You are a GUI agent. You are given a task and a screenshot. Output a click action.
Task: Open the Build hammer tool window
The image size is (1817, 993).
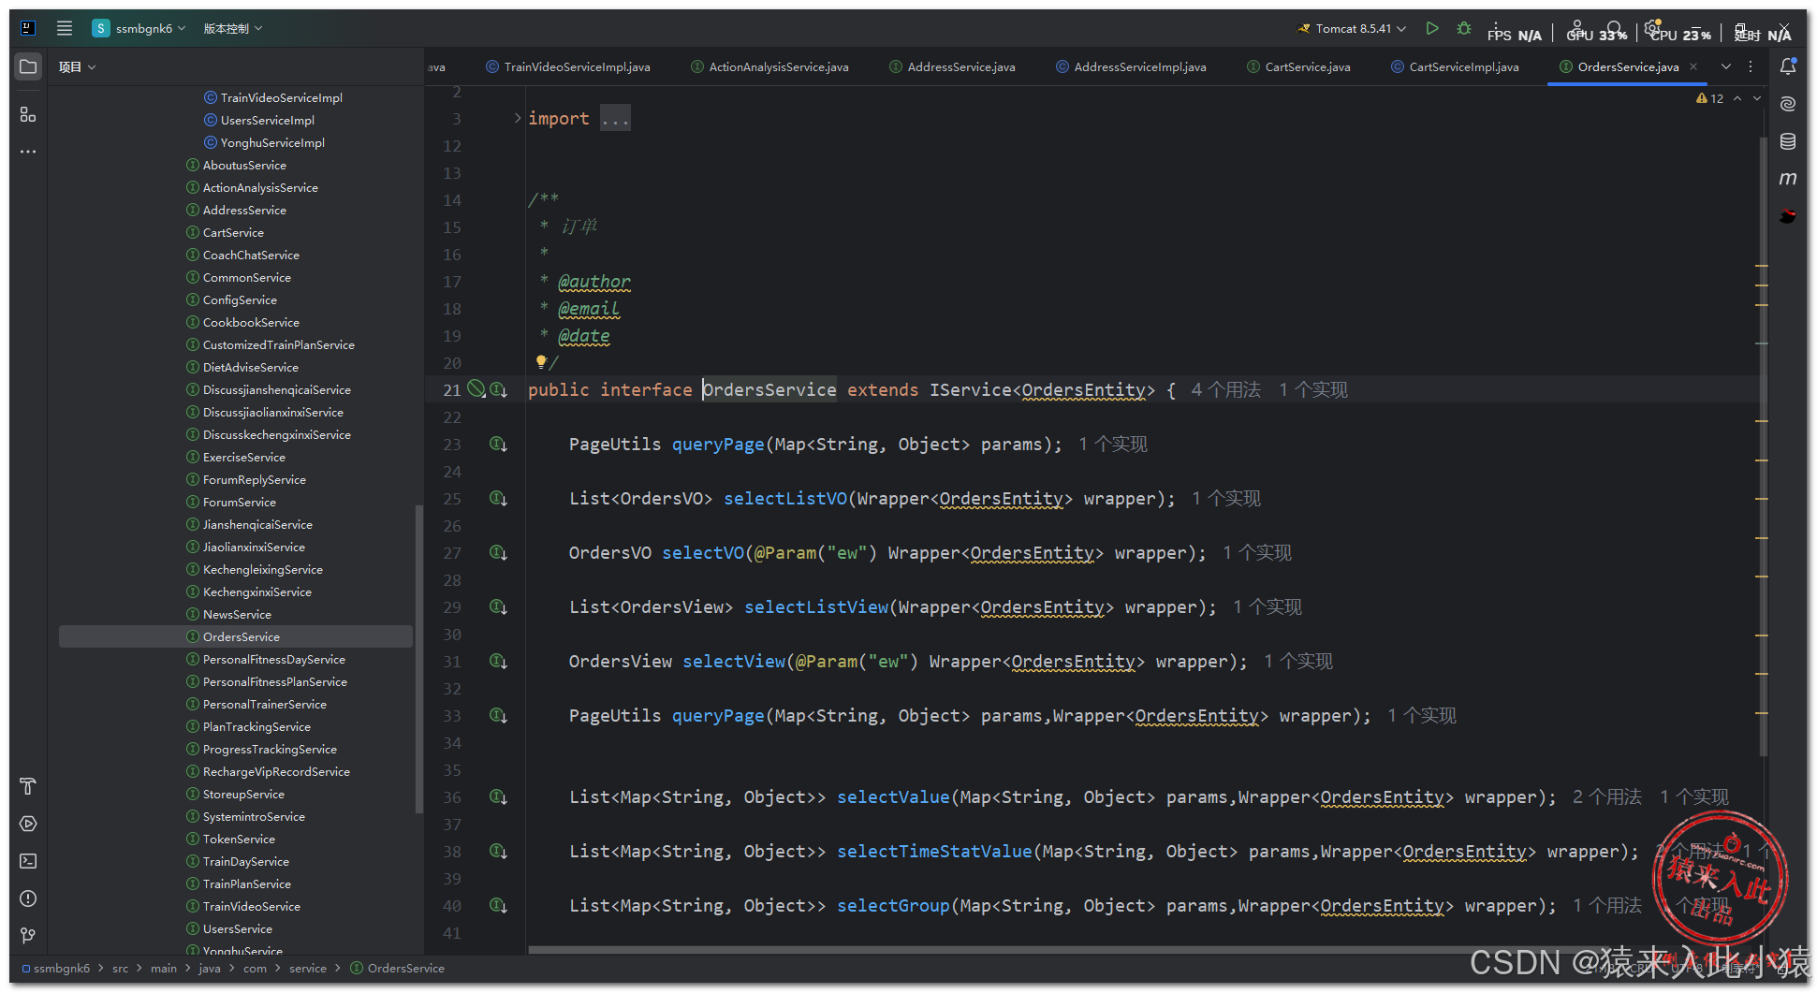point(28,786)
